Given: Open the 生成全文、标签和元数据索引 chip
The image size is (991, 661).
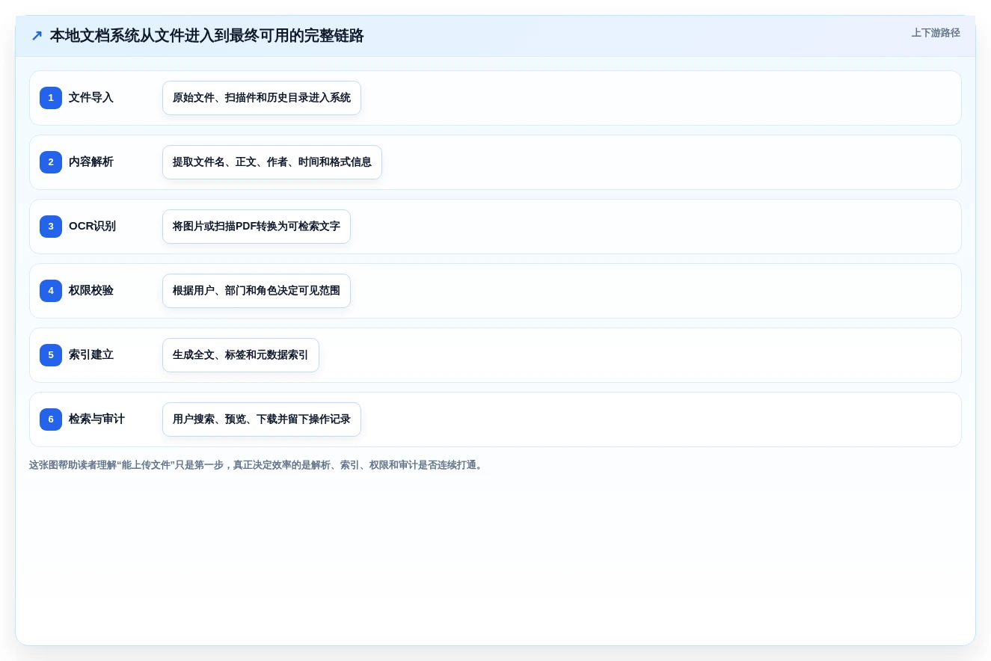Looking at the screenshot, I should coord(241,355).
